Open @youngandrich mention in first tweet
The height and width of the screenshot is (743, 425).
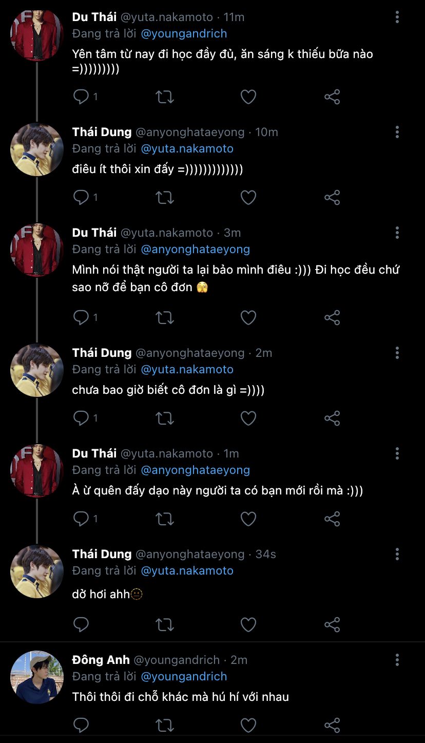(184, 33)
